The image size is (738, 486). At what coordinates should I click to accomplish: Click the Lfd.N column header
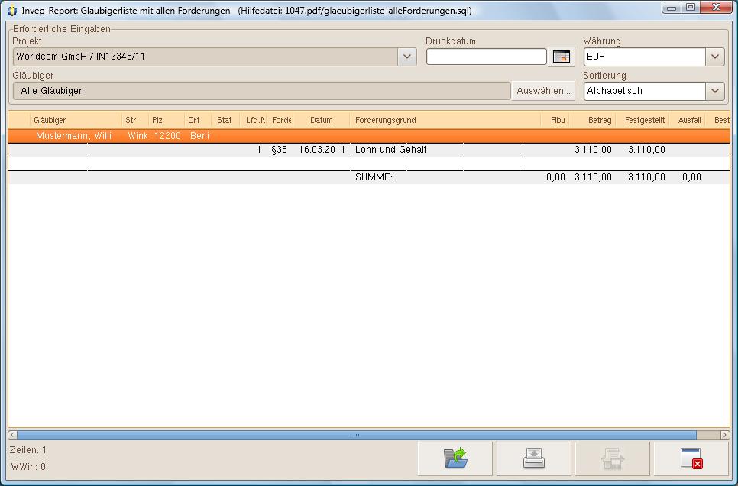tap(254, 120)
